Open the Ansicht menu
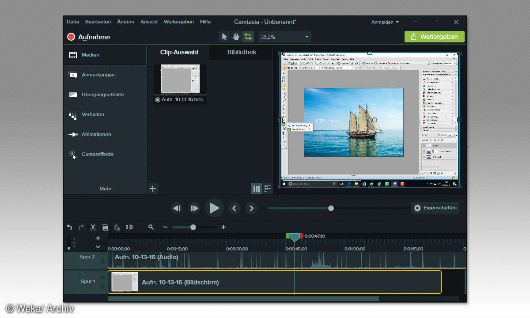530x318 pixels. click(x=149, y=22)
